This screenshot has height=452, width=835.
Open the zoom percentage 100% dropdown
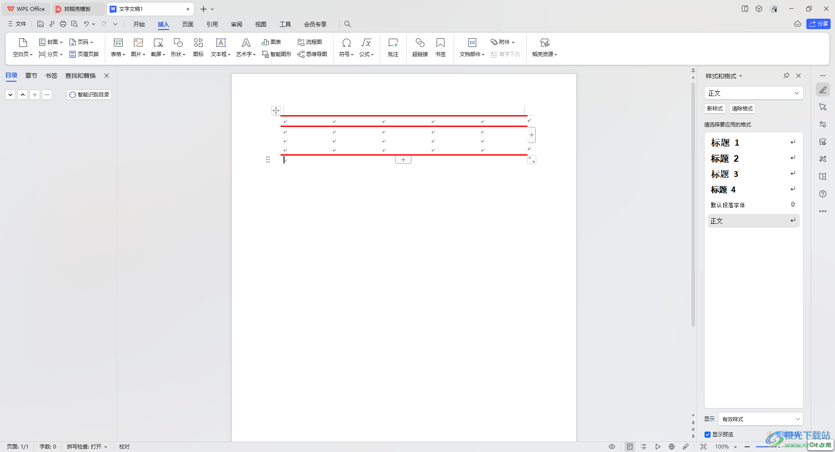(726, 447)
